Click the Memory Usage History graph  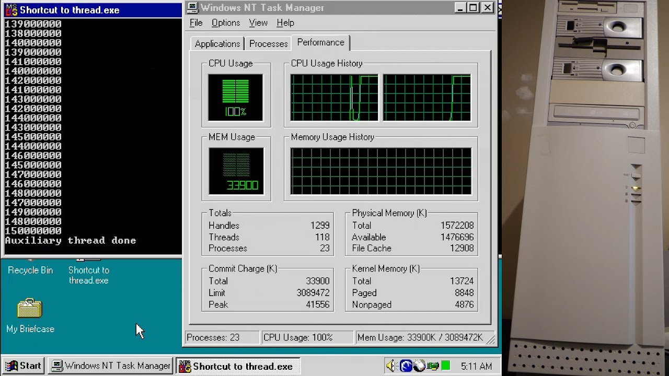click(380, 171)
